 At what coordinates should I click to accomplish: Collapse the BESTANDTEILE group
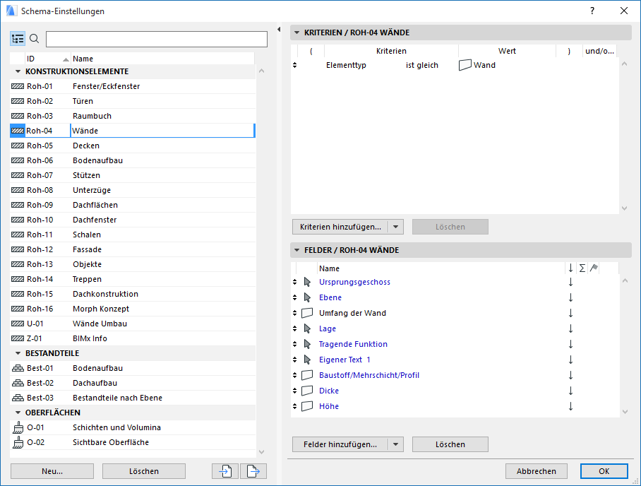coord(18,353)
